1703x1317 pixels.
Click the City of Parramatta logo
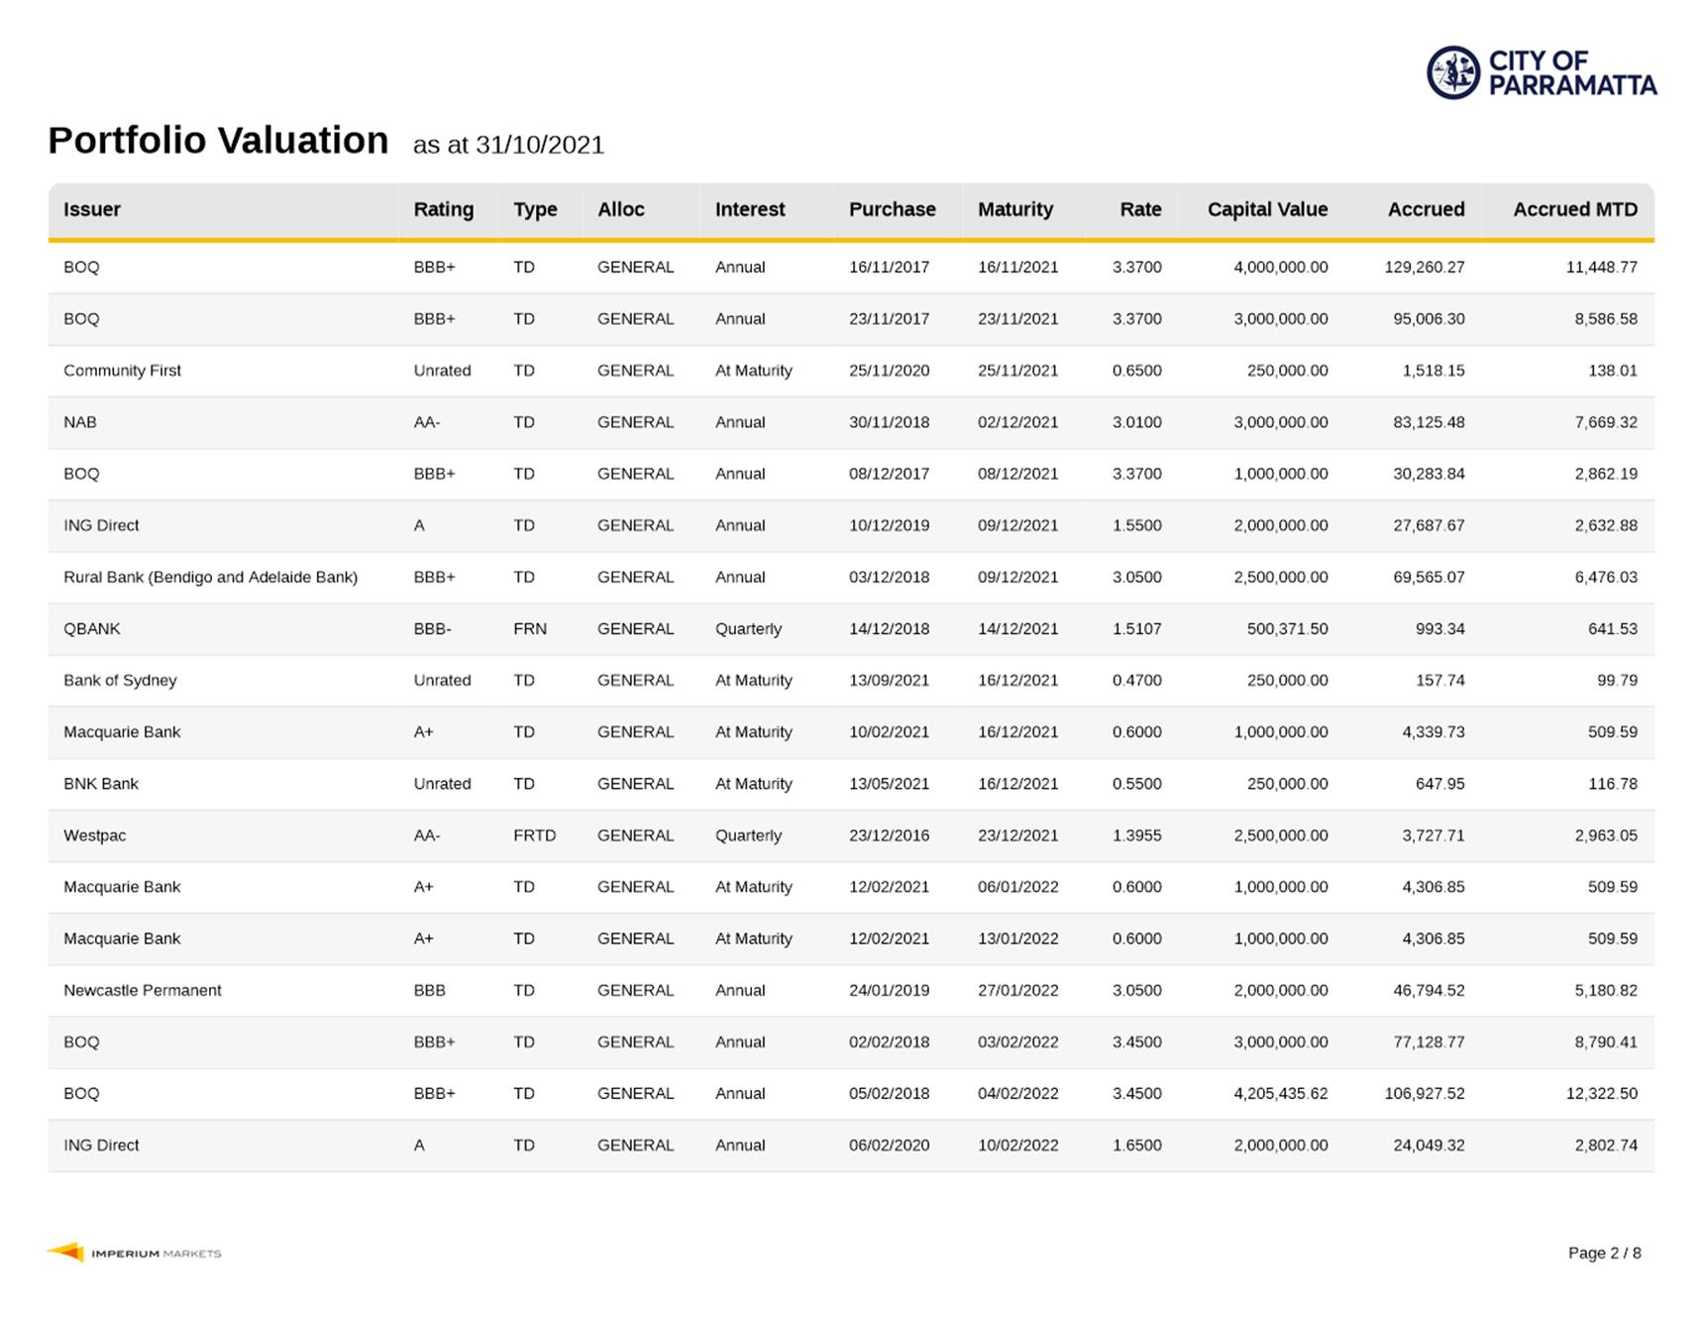point(1542,72)
